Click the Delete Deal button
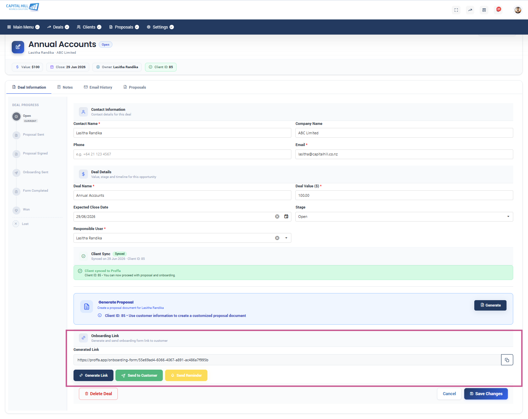 click(98, 394)
